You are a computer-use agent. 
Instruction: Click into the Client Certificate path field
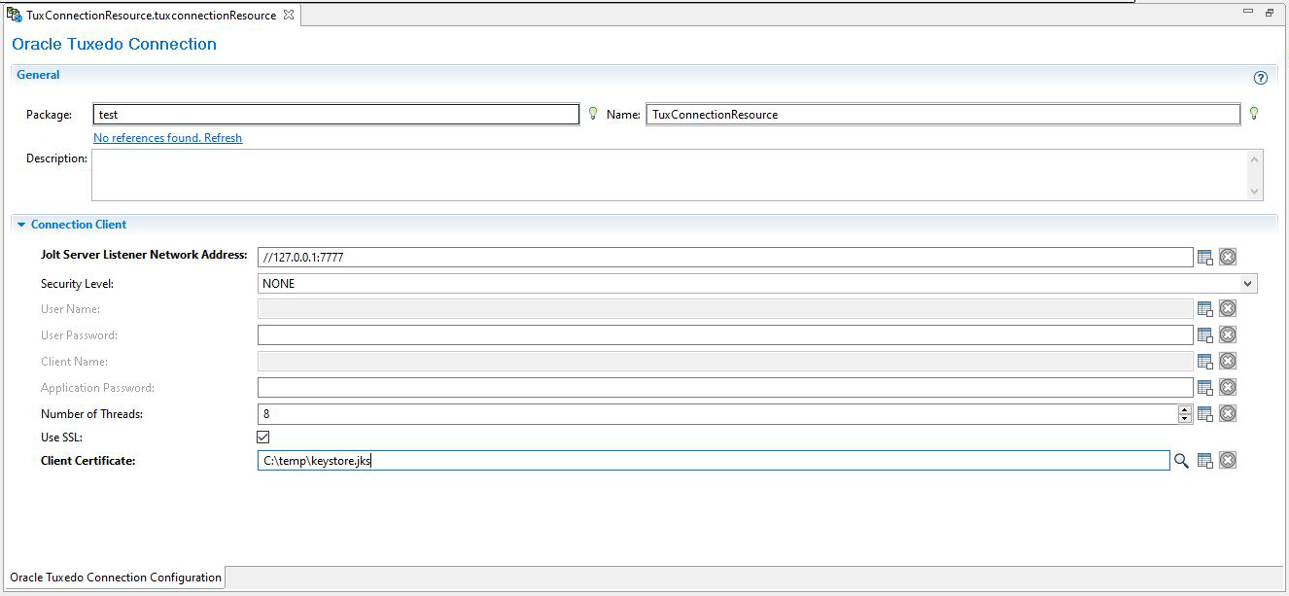point(714,461)
